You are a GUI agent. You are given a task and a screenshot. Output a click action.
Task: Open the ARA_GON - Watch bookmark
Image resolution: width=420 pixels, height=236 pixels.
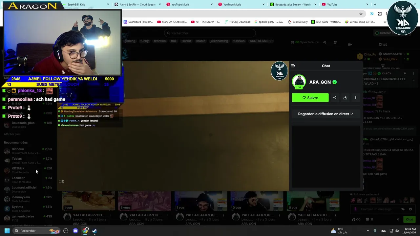[x=326, y=22]
